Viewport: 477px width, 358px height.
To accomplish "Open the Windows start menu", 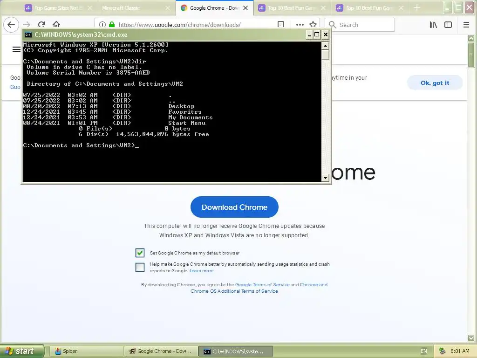I will pos(22,351).
